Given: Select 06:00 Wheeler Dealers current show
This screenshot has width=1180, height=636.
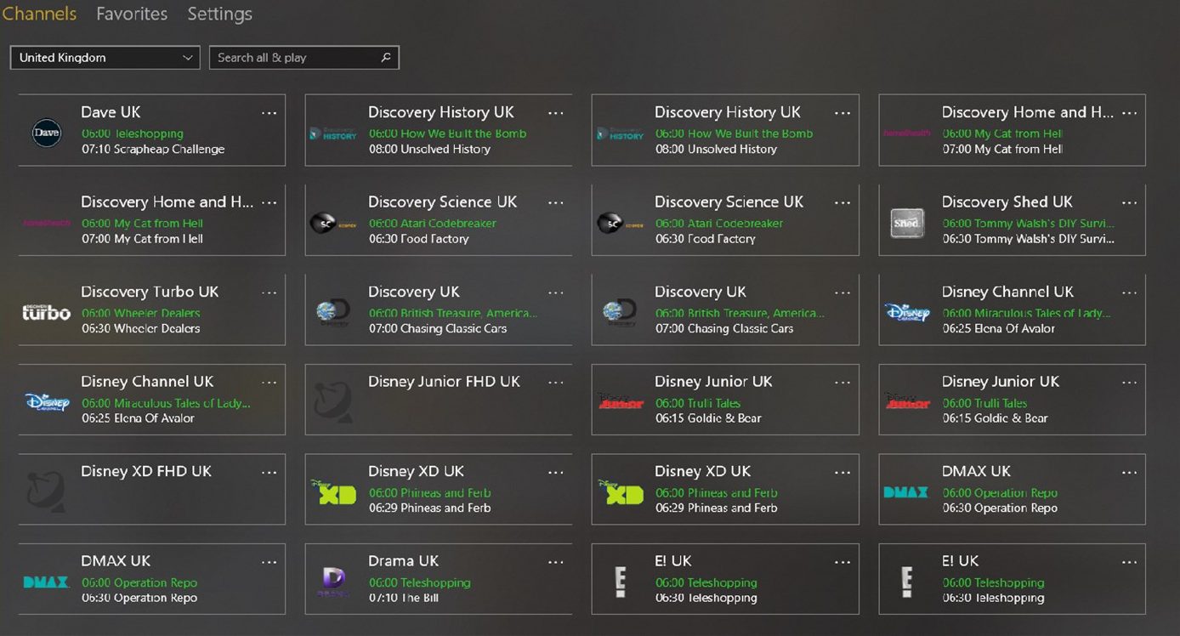Looking at the screenshot, I should (x=141, y=313).
